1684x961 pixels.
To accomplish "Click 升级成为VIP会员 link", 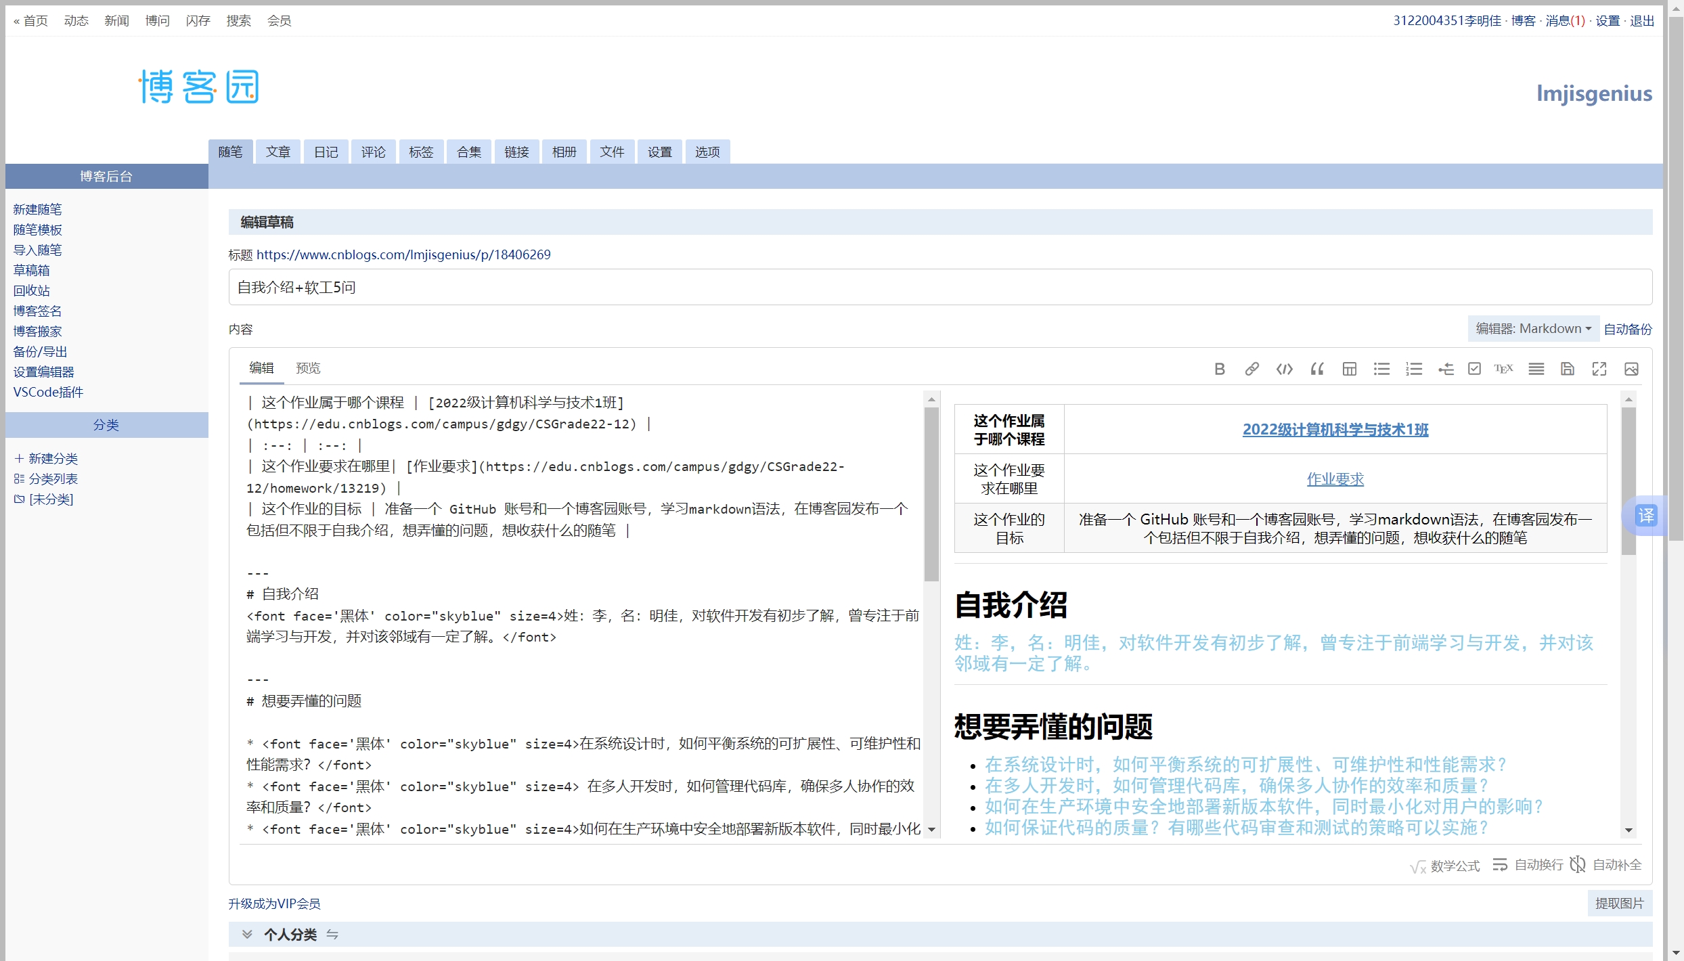I will pos(273,903).
